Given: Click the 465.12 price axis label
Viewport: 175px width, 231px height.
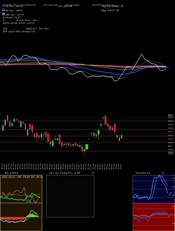Looking at the screenshot, I should 170,132.
